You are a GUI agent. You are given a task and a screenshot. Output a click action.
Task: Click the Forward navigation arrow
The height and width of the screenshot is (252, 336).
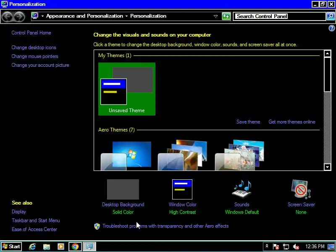[19, 16]
